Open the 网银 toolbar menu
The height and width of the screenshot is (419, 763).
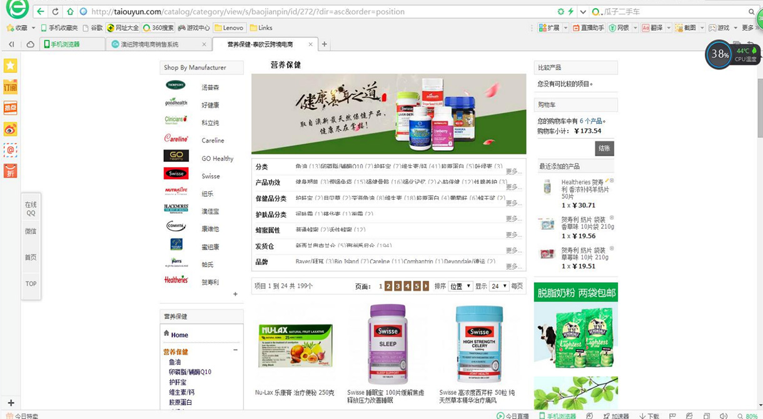[623, 28]
